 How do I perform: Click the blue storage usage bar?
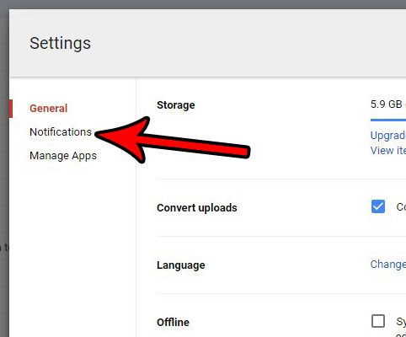click(x=388, y=120)
